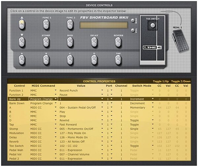Click the 'Rewind' value in row D
Screen dimensions: 198x166
click(x=64, y=120)
